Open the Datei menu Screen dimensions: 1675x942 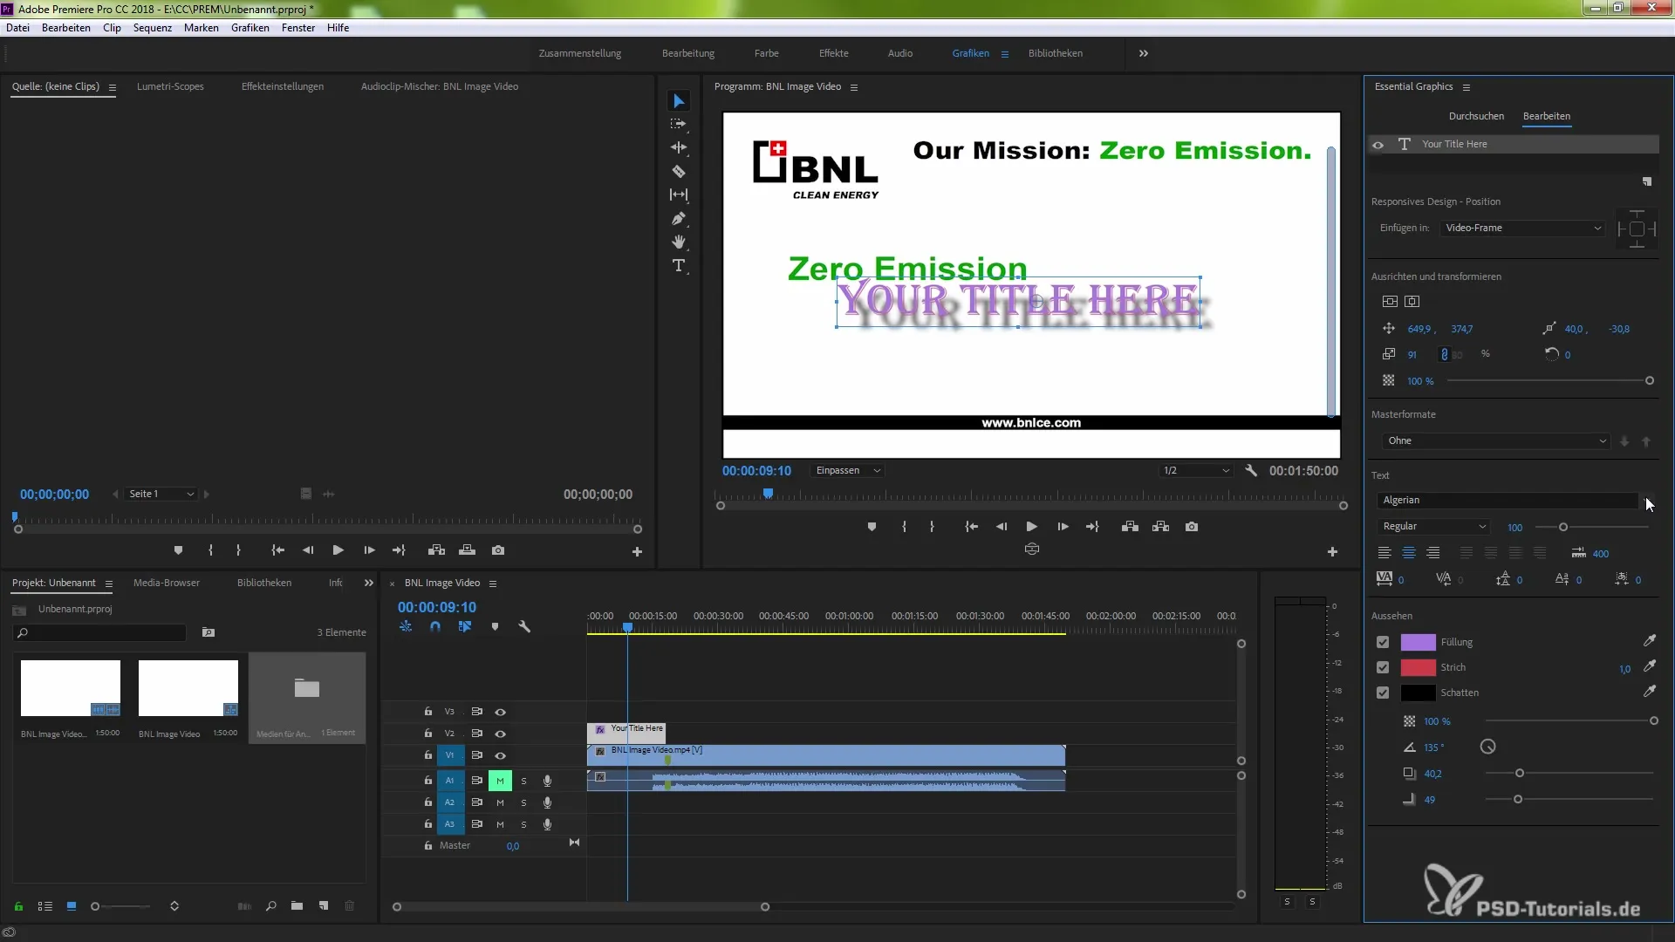tap(18, 28)
